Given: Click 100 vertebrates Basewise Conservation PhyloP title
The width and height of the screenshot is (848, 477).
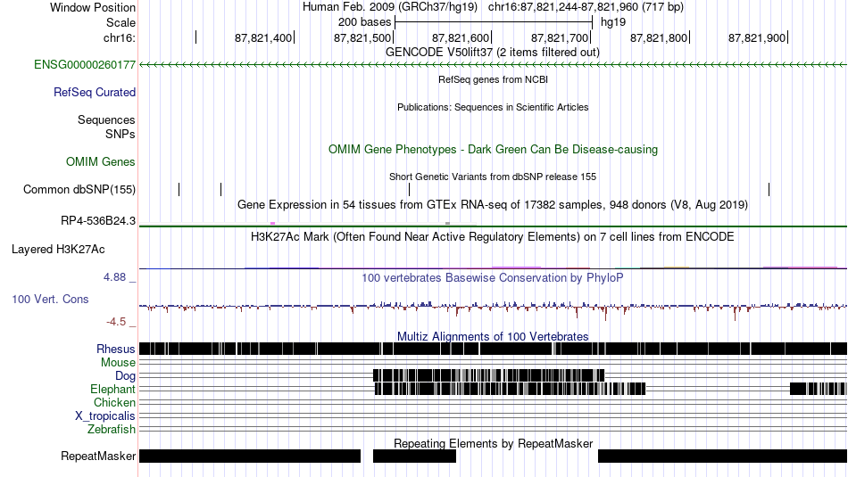Looking at the screenshot, I should 493,277.
